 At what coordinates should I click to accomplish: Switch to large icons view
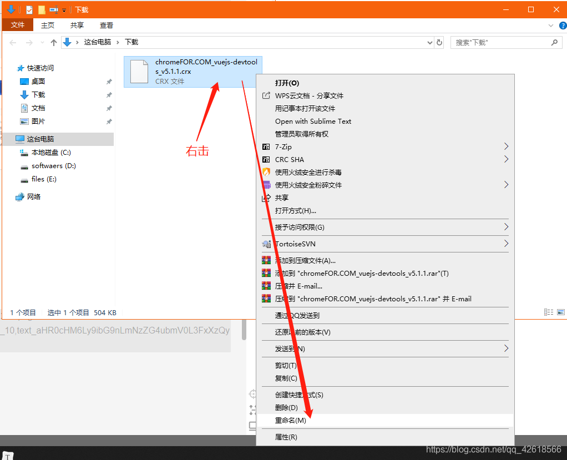click(x=561, y=312)
